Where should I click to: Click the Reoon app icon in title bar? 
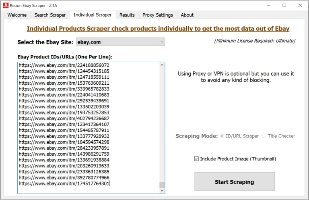(6, 5)
